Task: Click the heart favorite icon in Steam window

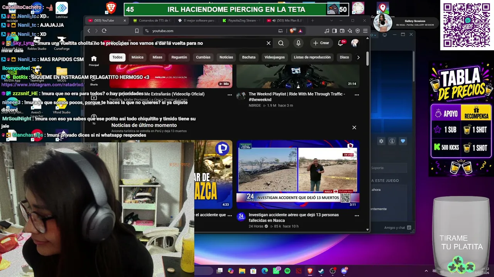Action: [x=403, y=141]
